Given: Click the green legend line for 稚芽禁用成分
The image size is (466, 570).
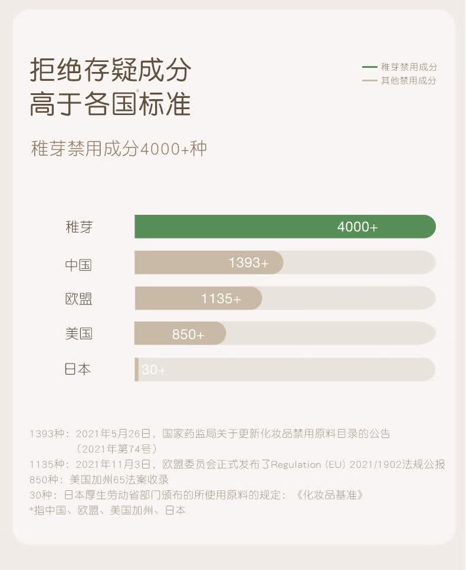Looking at the screenshot, I should [x=370, y=67].
